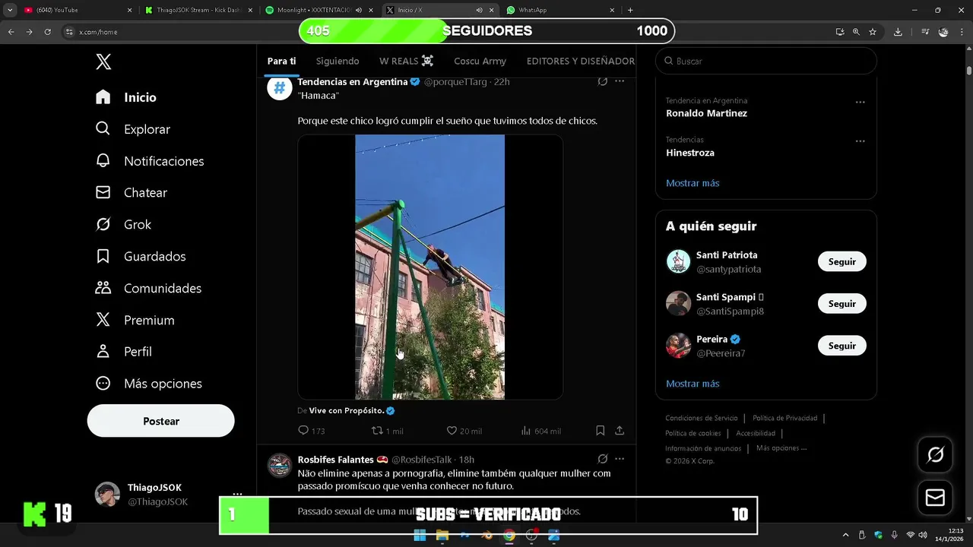Screen dimensions: 973x547
Task: Switch to the WhatsApp browser tab
Action: click(x=560, y=10)
